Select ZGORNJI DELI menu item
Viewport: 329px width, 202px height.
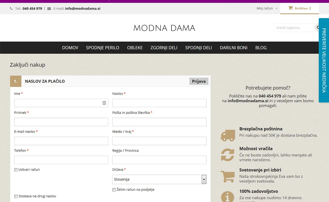click(x=164, y=48)
